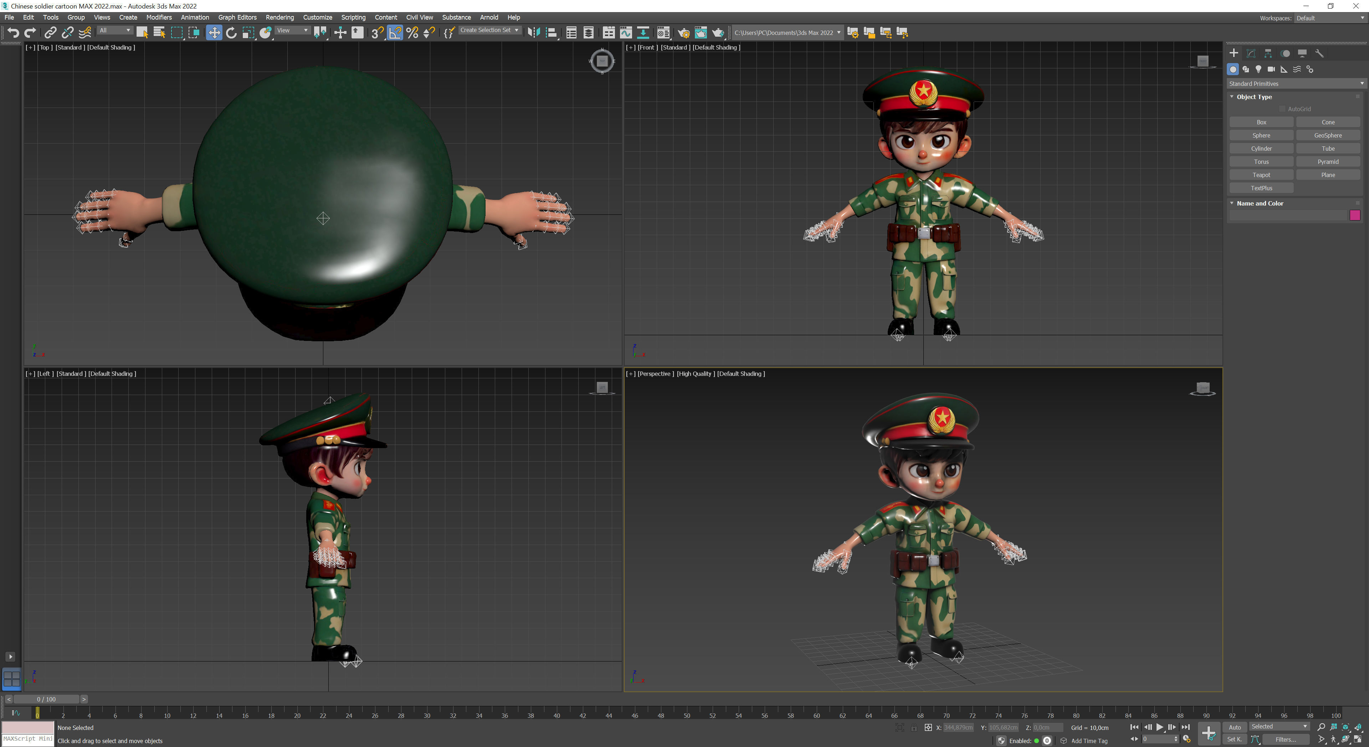Toggle absolute/offset transform type-in mode
Viewport: 1369px width, 747px height.
click(x=928, y=728)
